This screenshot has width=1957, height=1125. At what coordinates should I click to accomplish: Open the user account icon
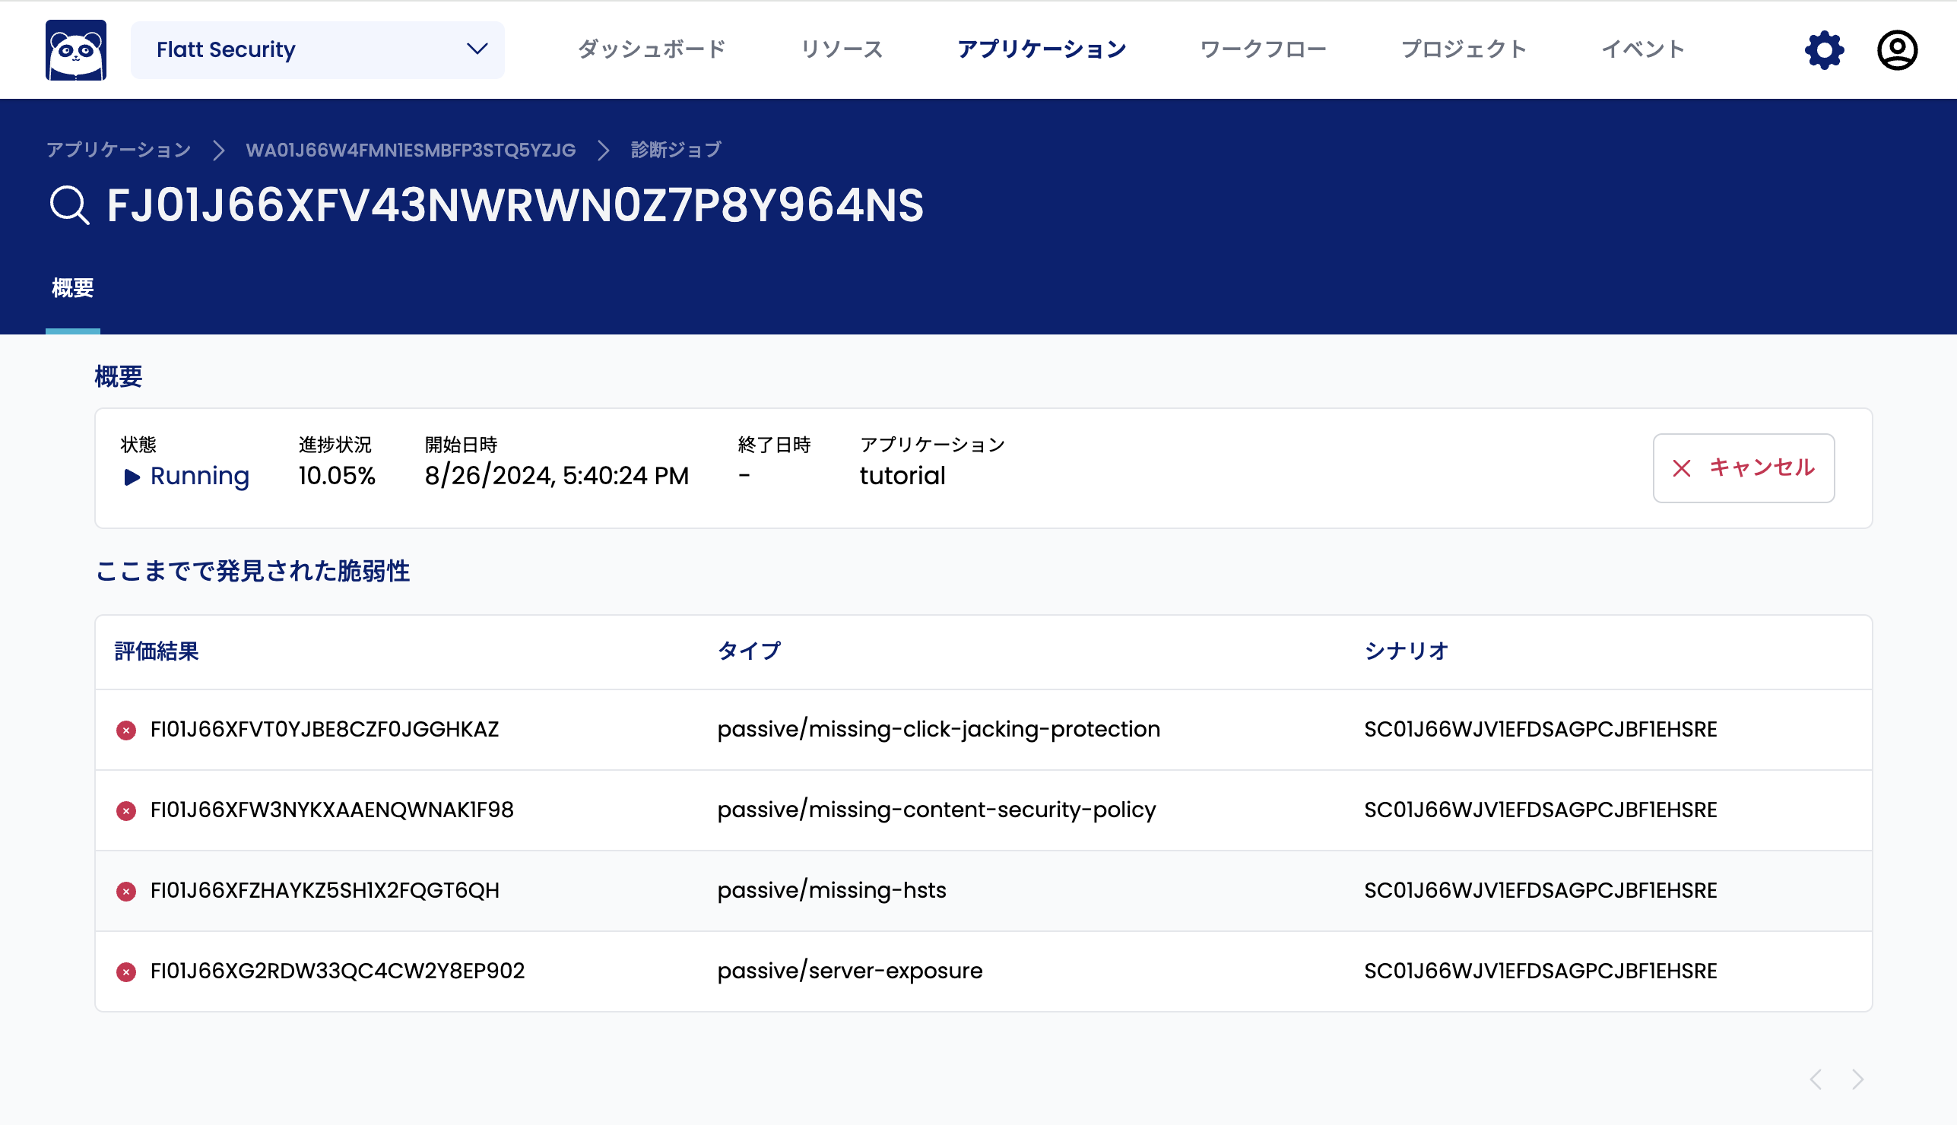[x=1897, y=50]
